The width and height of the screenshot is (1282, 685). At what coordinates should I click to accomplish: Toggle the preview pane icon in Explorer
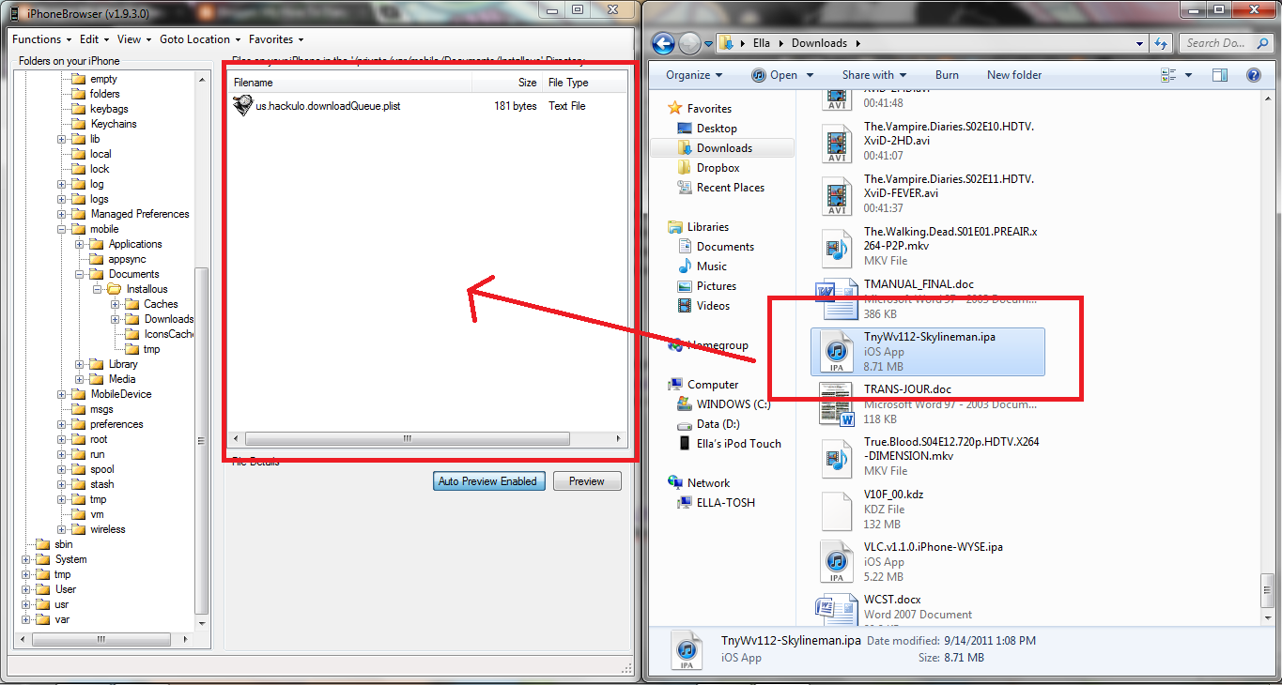click(x=1219, y=75)
